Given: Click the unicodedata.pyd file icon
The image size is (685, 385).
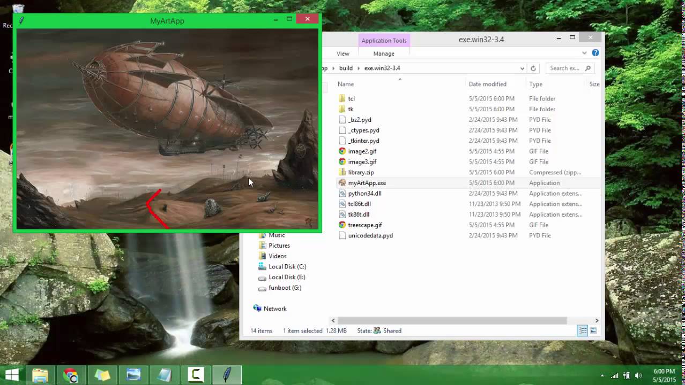Looking at the screenshot, I should point(342,235).
